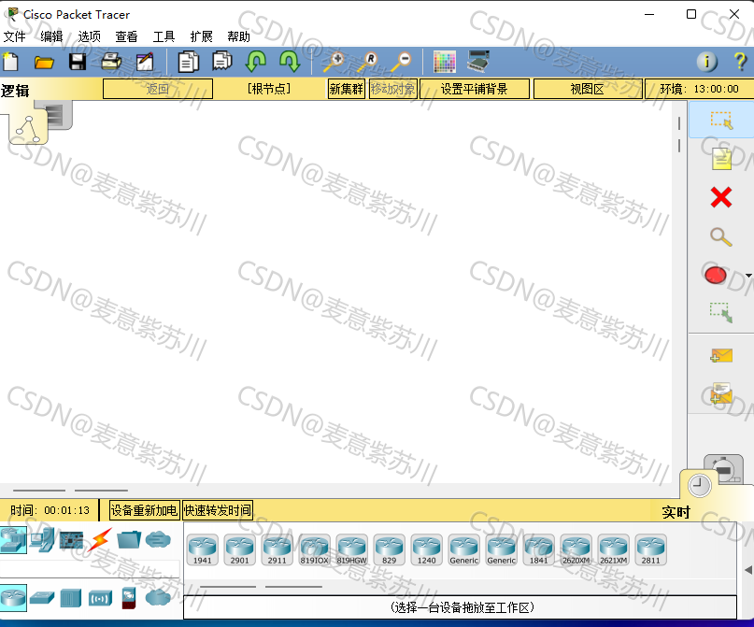Choose the Select tool
Viewport: 754px width, 627px height.
tap(721, 121)
